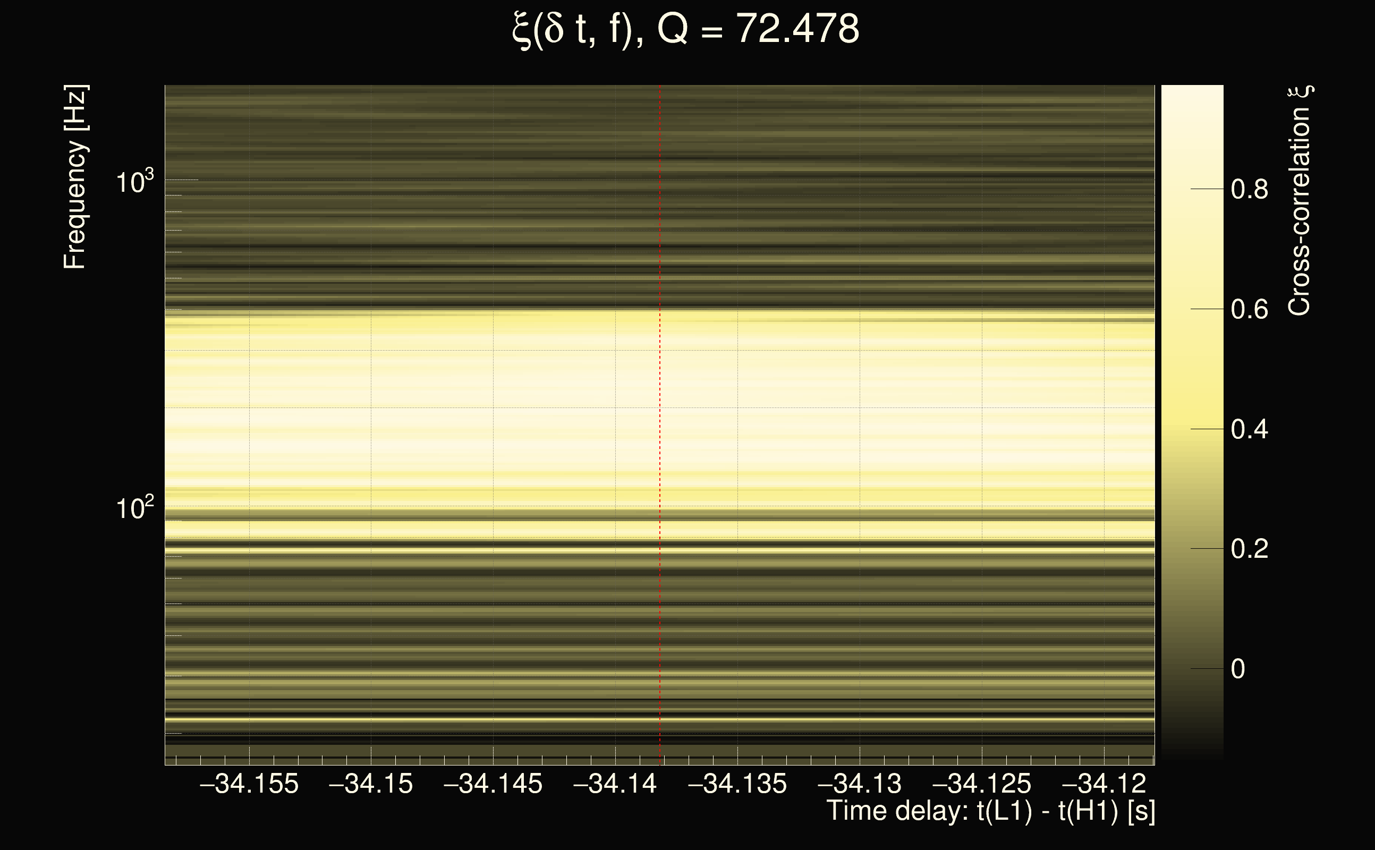Click the -34.14 x-axis tick label
The width and height of the screenshot is (1375, 850).
pyautogui.click(x=615, y=784)
